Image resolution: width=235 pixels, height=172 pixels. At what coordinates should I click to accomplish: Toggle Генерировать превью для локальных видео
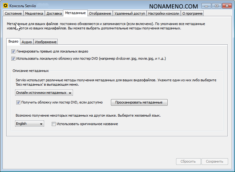13,51
